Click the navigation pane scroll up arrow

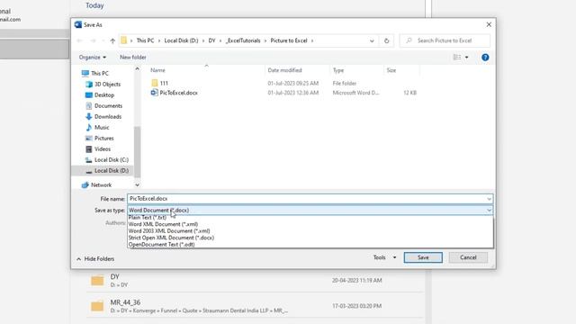[x=137, y=68]
